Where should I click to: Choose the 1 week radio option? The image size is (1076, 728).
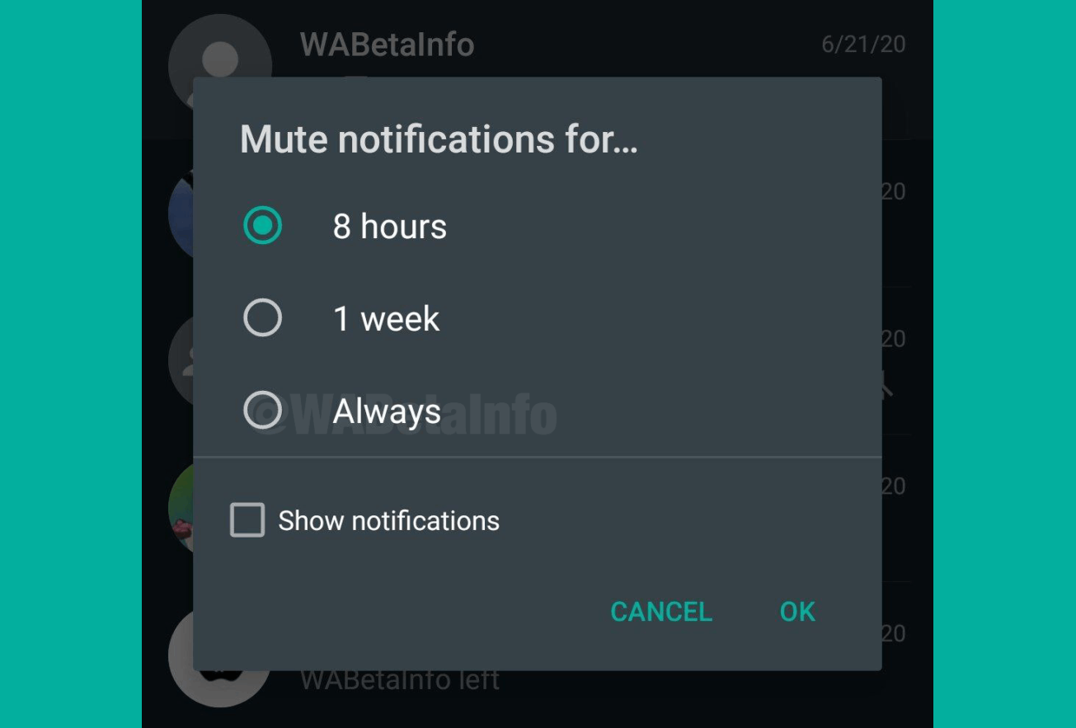click(x=262, y=318)
